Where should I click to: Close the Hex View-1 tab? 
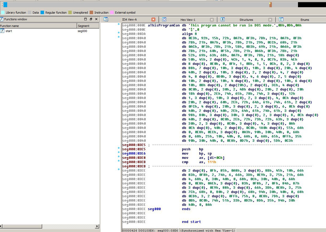pos(212,19)
